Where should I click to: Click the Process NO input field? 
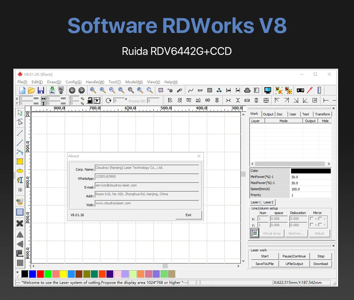(x=153, y=101)
